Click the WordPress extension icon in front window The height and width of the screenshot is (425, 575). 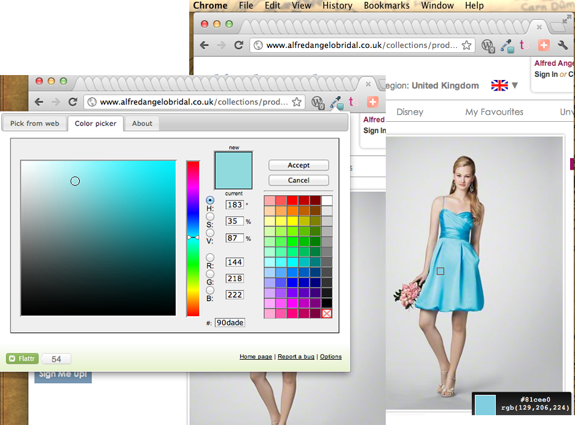pyautogui.click(x=318, y=103)
